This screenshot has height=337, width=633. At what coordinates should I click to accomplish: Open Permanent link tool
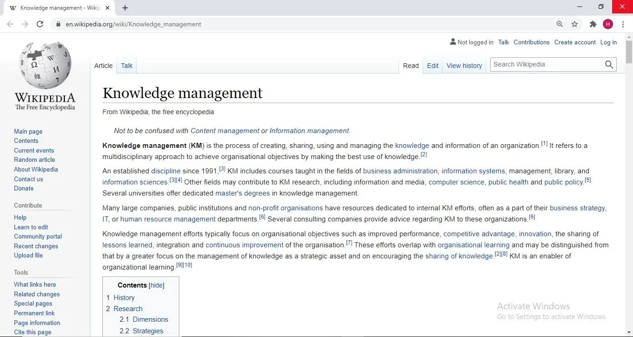pyautogui.click(x=34, y=313)
